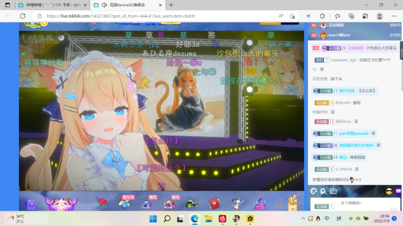This screenshot has width=403, height=226.
Task: Click the star-with-magnifier icon above chat input
Action: coord(323,191)
